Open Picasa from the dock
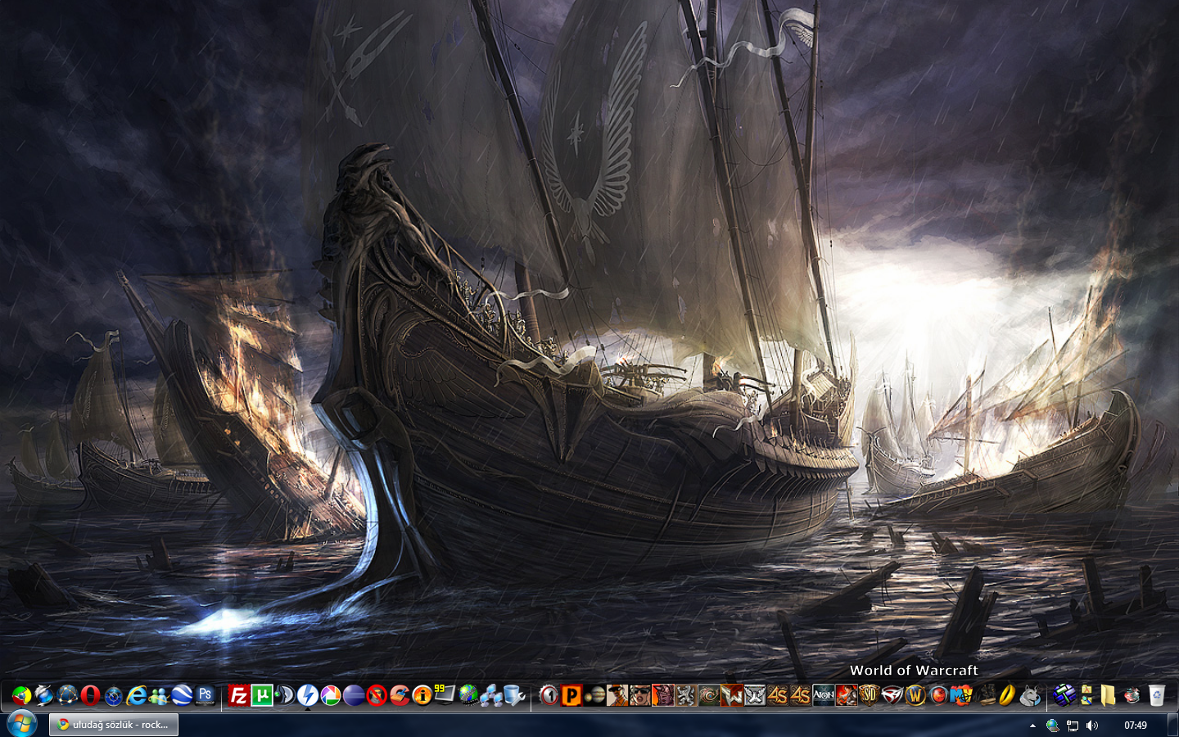 [330, 696]
